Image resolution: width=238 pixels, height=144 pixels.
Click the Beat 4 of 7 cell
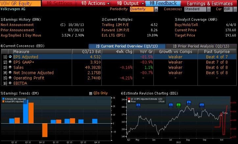coord(217,57)
